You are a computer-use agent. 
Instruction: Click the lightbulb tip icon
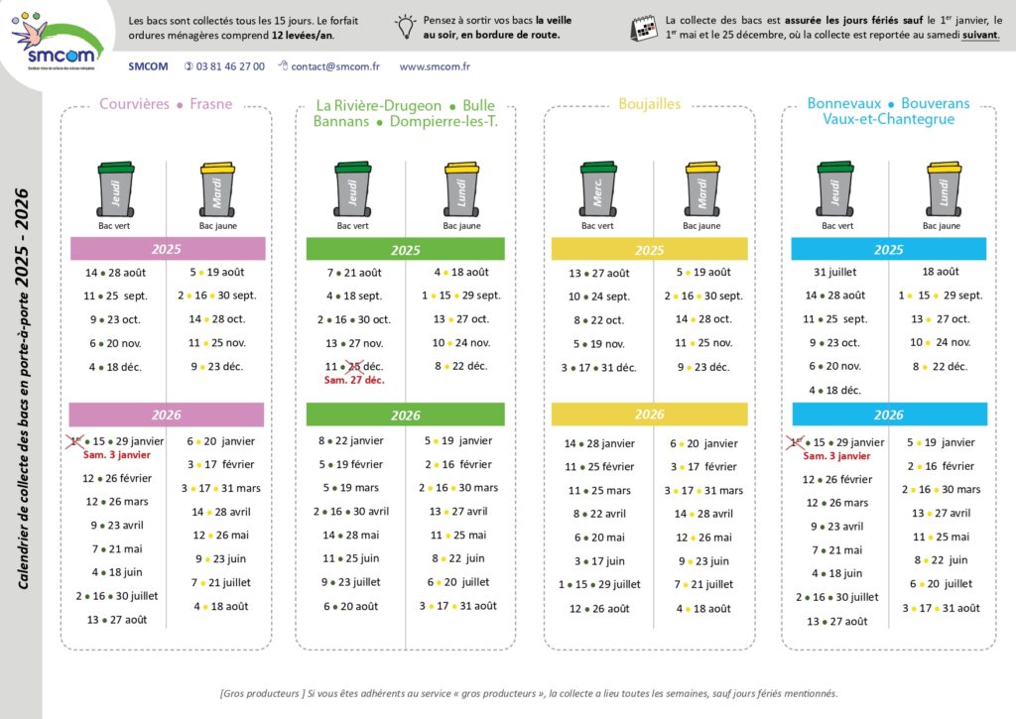(406, 27)
